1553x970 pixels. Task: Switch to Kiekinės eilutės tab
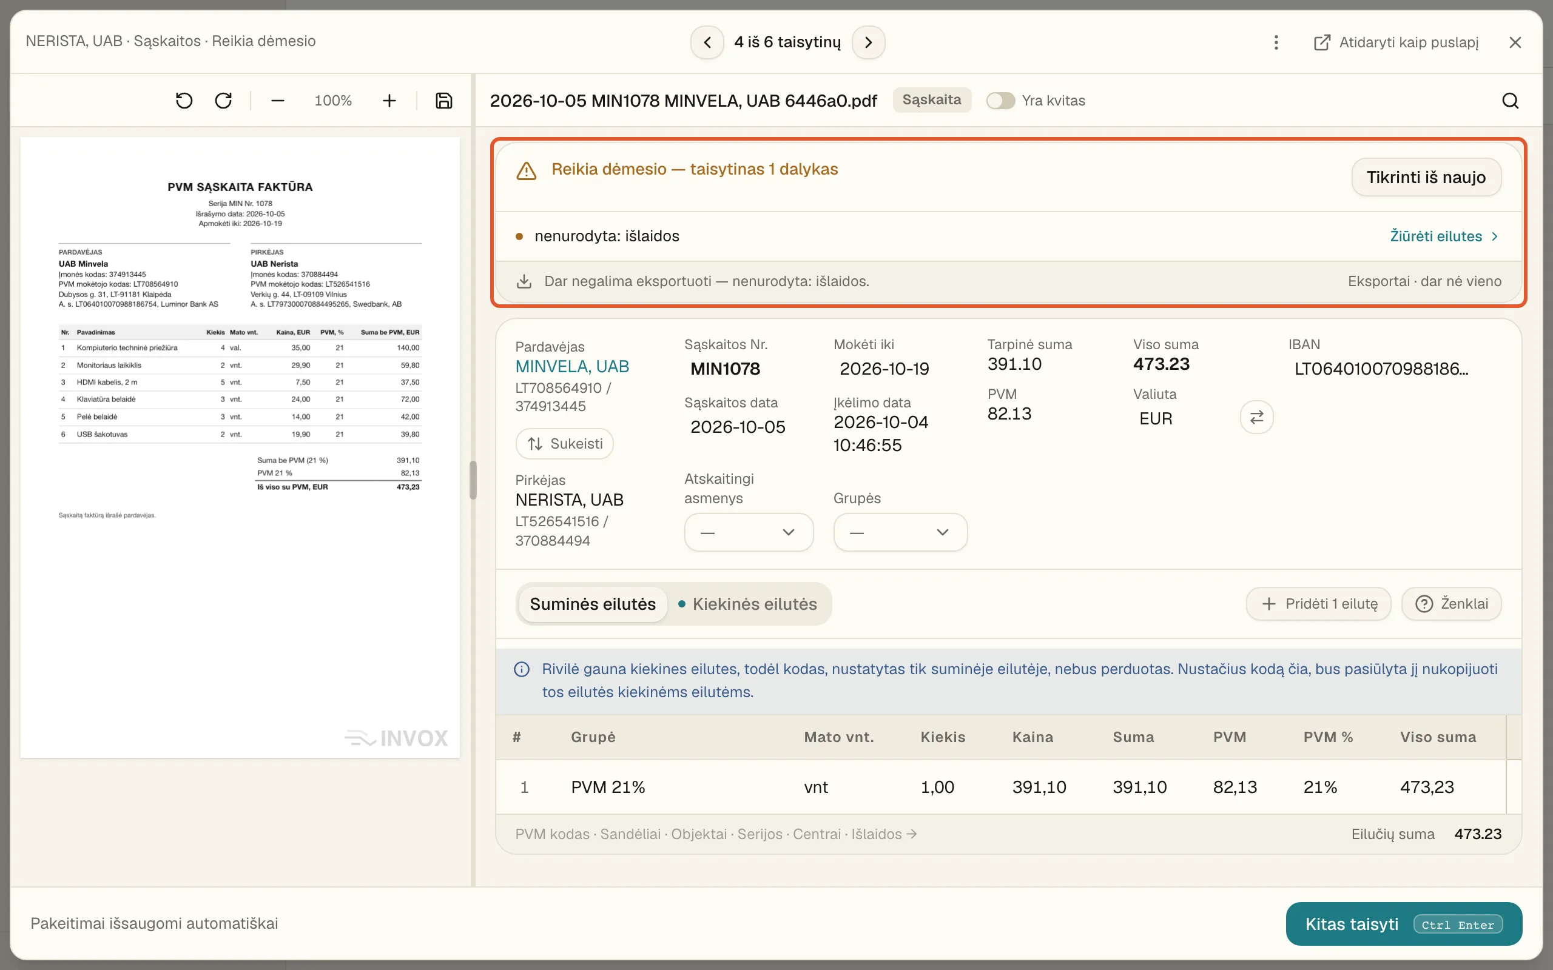pos(748,604)
